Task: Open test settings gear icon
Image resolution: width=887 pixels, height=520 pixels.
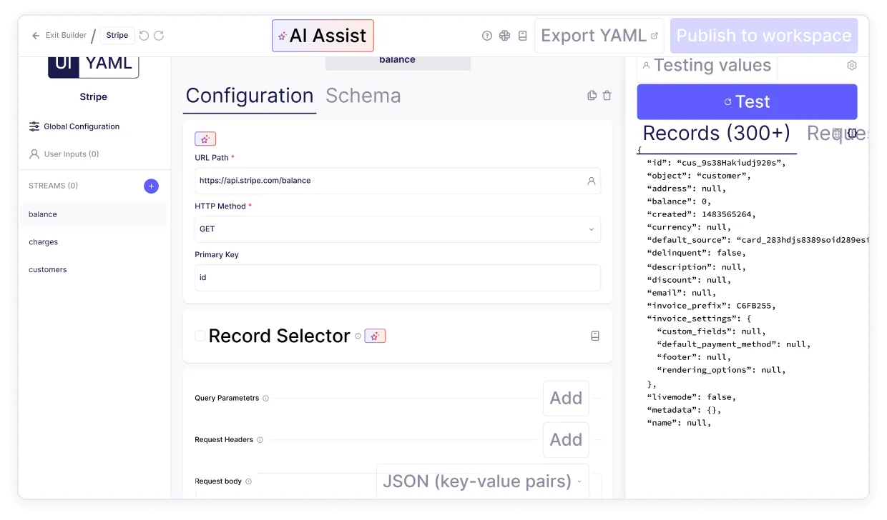Action: [x=852, y=66]
